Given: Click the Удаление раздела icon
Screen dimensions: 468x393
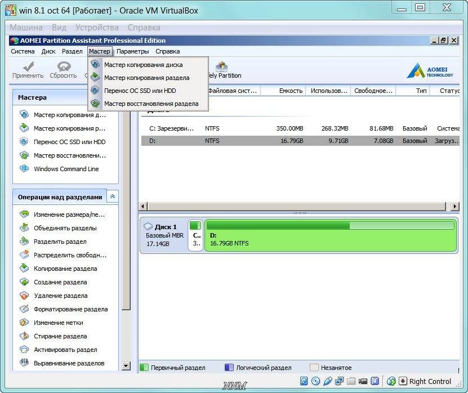Looking at the screenshot, I should point(24,295).
